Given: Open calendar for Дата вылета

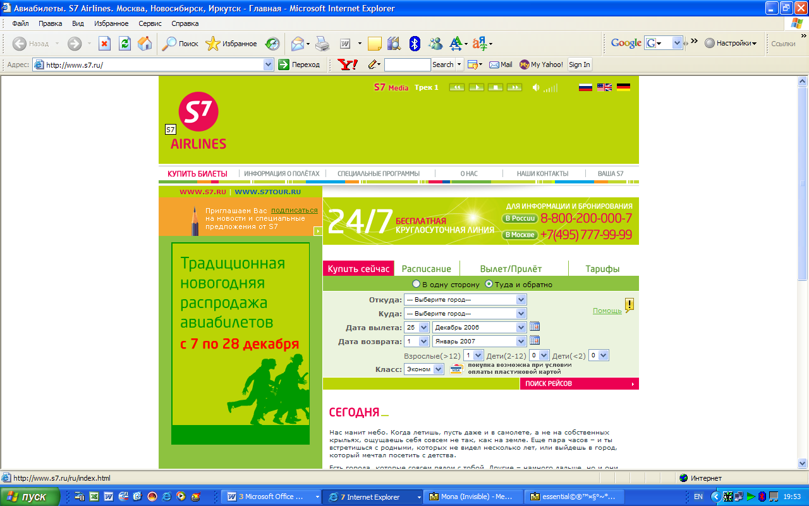Looking at the screenshot, I should pyautogui.click(x=535, y=327).
